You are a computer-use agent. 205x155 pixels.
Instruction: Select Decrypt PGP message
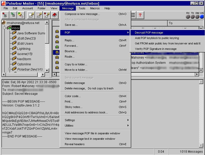(149, 33)
